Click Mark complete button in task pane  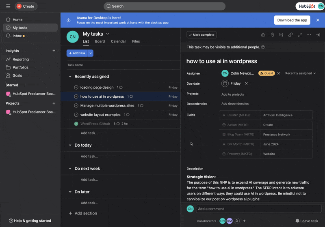(x=201, y=35)
